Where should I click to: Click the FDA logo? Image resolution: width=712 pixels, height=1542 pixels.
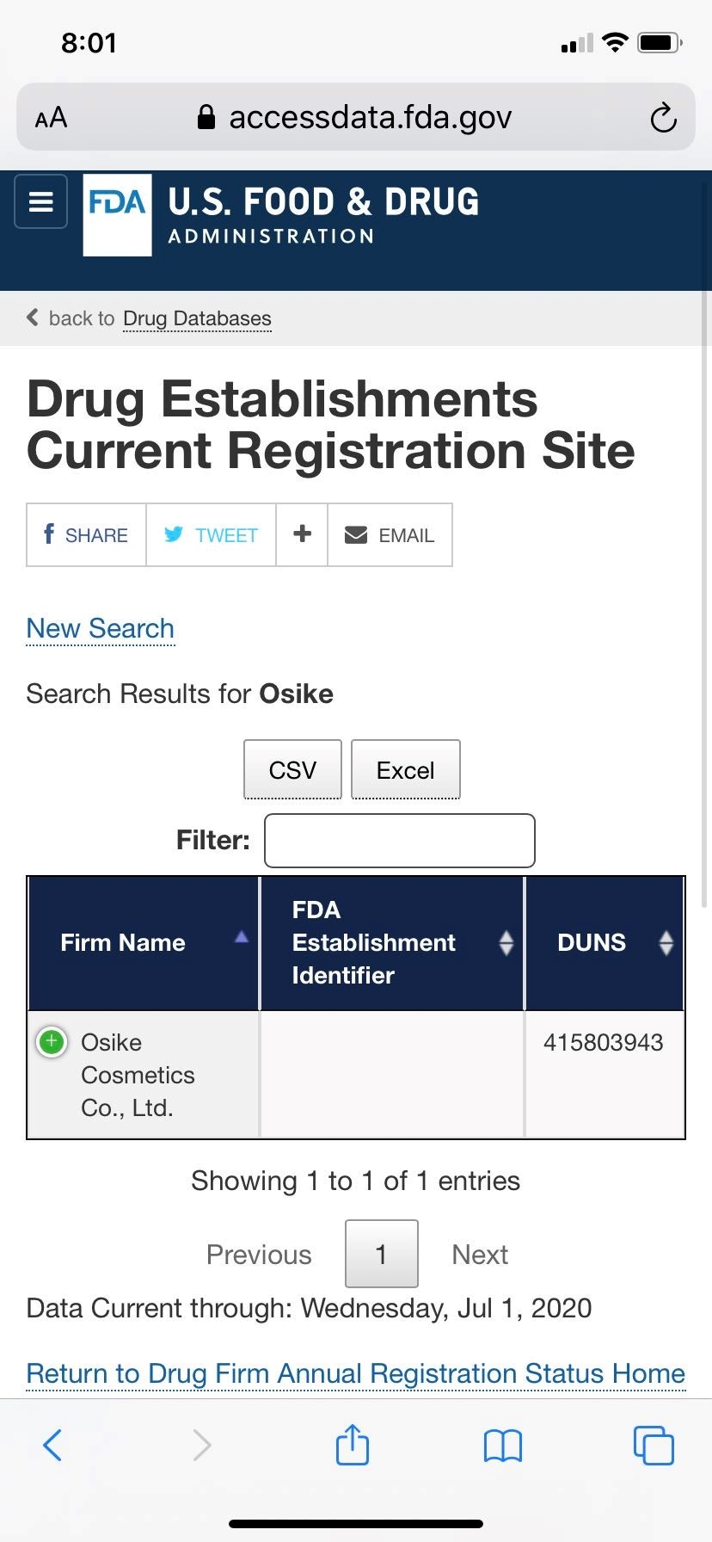coord(117,214)
